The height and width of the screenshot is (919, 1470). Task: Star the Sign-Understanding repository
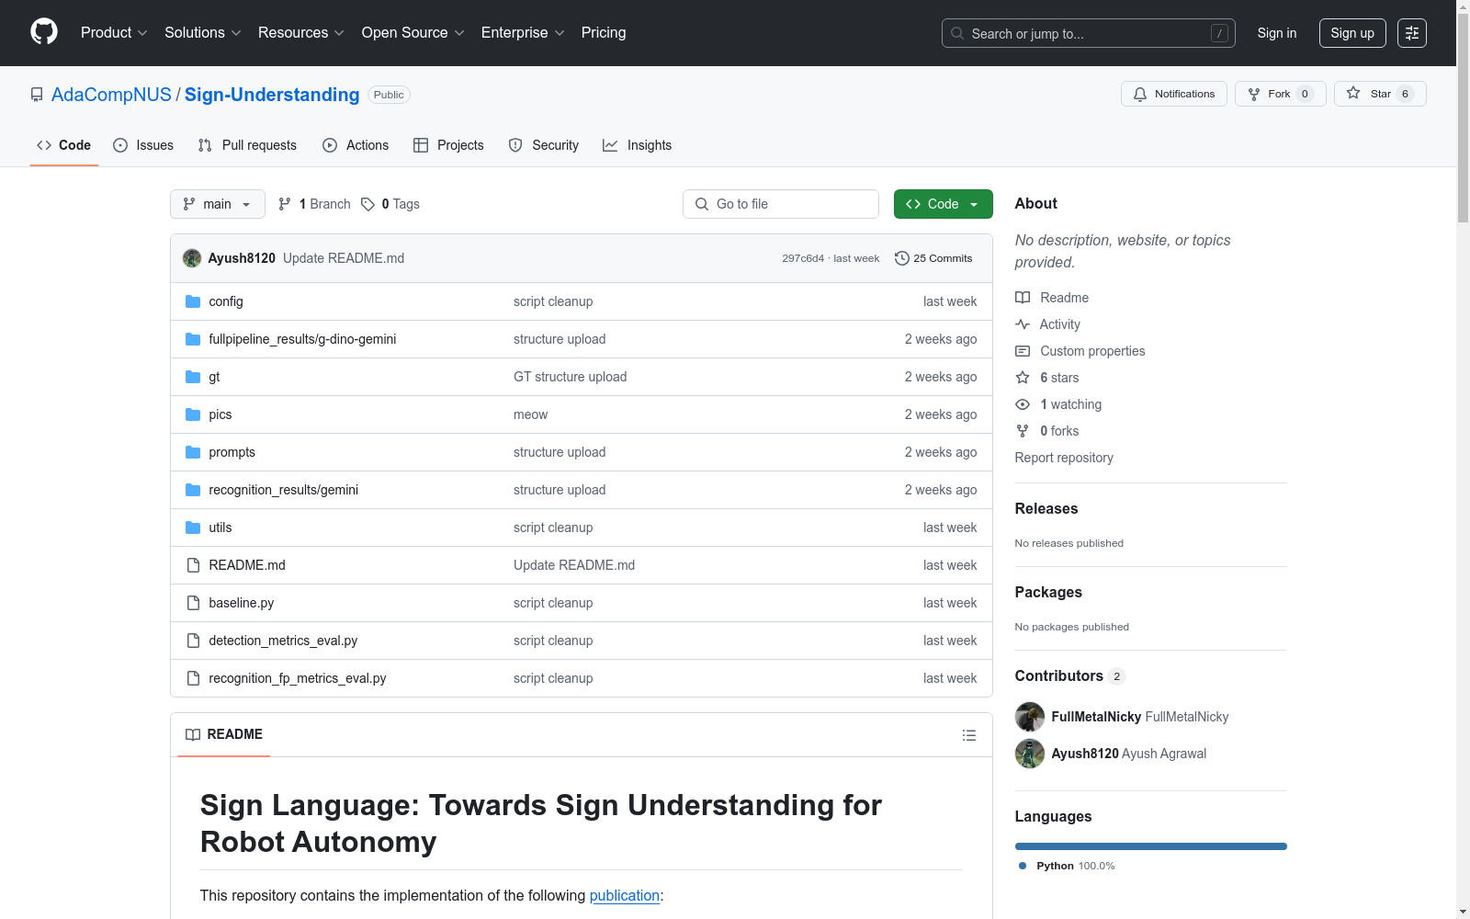tap(1380, 94)
